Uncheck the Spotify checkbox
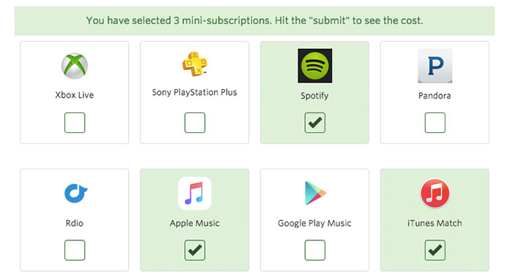 tap(315, 123)
